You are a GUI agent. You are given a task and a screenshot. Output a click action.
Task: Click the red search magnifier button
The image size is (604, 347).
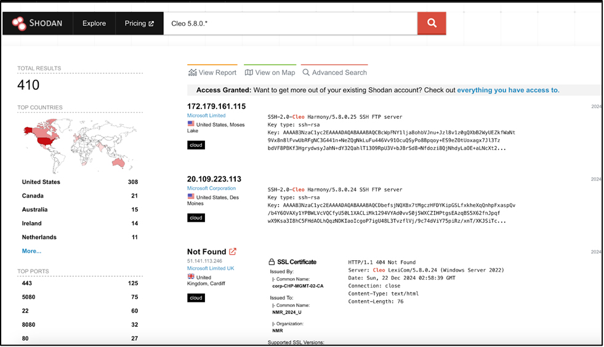point(432,23)
